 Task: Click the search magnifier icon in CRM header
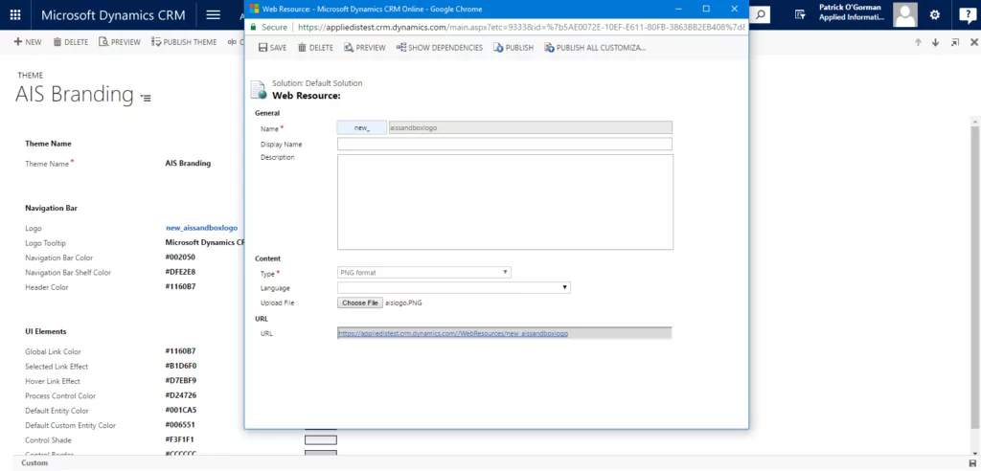pyautogui.click(x=760, y=14)
